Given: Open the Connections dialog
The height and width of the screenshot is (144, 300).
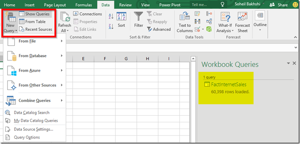Looking at the screenshot, I should tap(88, 14).
